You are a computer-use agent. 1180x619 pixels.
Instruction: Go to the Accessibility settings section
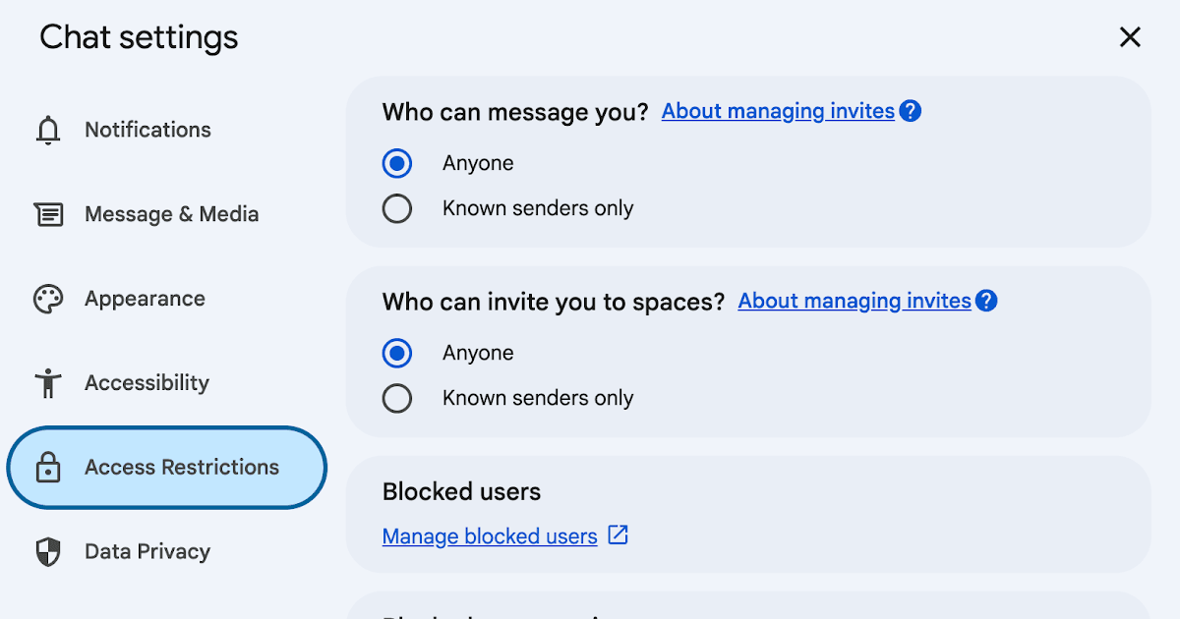click(x=147, y=383)
